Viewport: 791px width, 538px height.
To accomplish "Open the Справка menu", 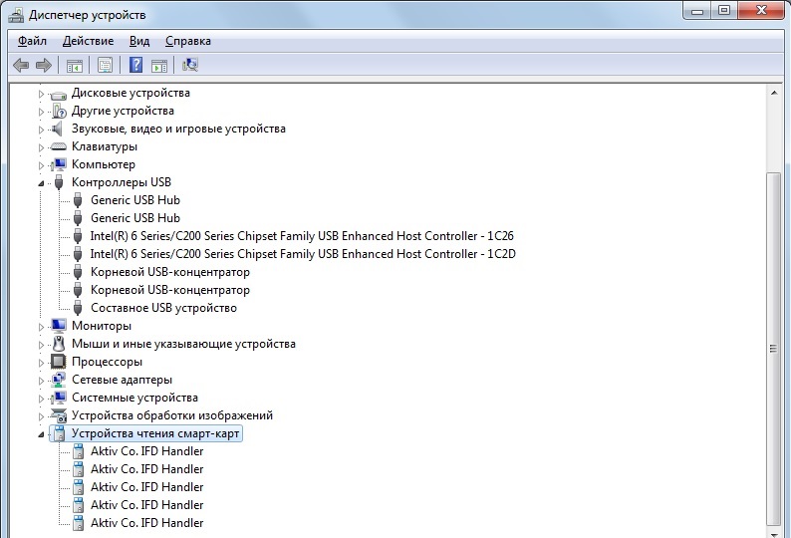I will pos(187,41).
